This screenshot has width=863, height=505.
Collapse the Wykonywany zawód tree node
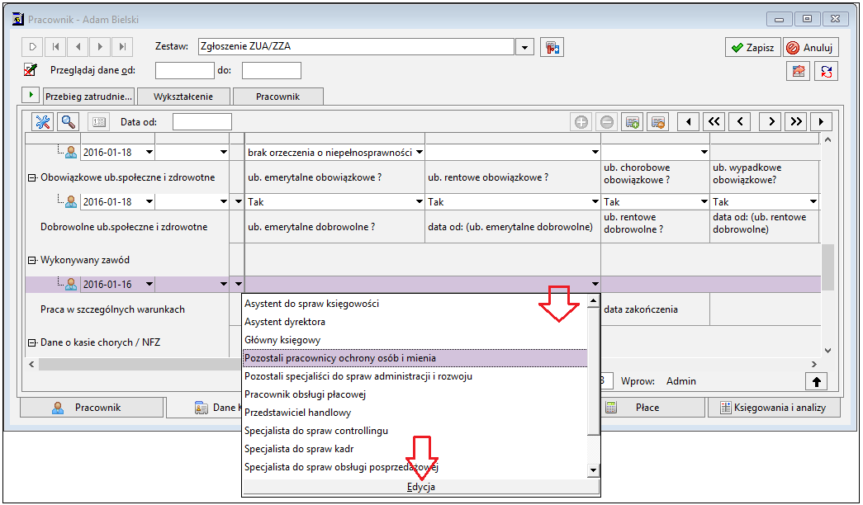[32, 260]
